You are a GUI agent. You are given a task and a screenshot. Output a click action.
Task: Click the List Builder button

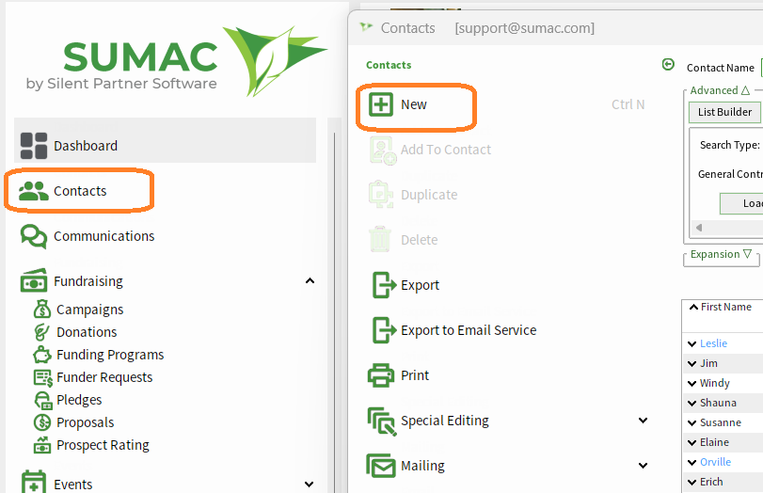(724, 112)
